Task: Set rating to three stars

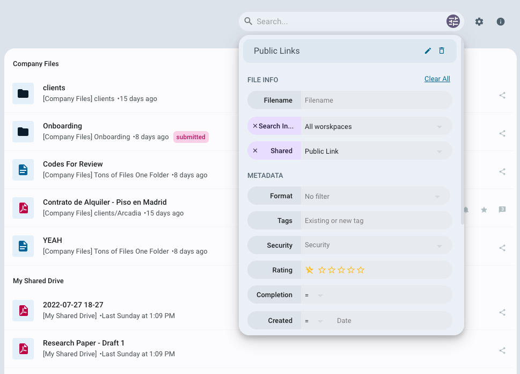Action: coord(341,270)
